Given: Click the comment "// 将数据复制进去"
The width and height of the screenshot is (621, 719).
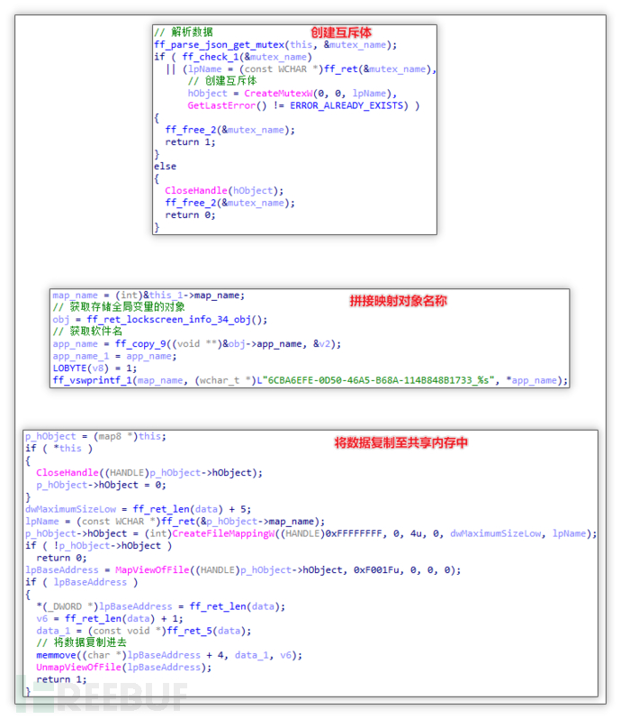Looking at the screenshot, I should click(82, 642).
